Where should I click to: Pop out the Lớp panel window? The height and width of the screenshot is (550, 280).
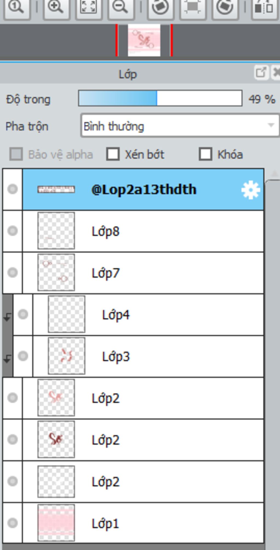pos(261,73)
